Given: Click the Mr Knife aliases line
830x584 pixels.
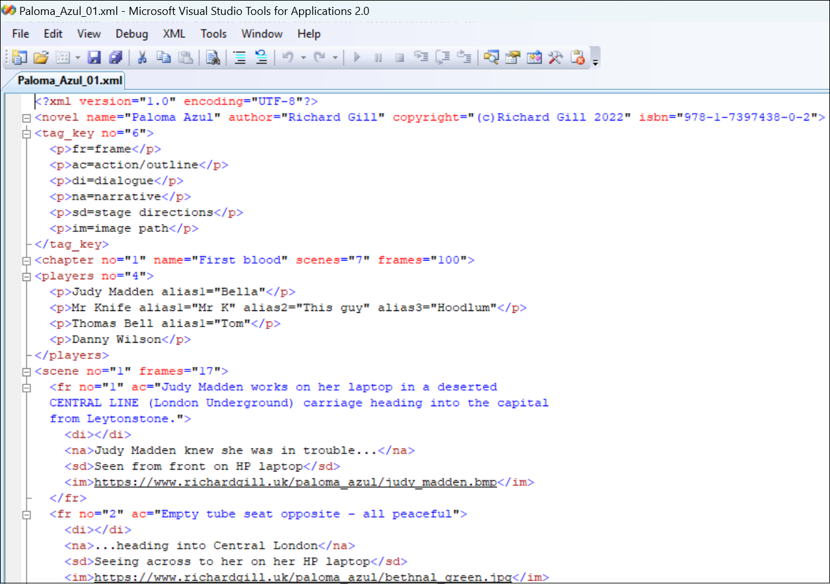Looking at the screenshot, I should pos(288,308).
